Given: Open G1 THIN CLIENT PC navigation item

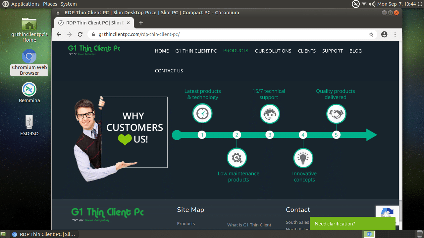Looking at the screenshot, I should pos(196,51).
